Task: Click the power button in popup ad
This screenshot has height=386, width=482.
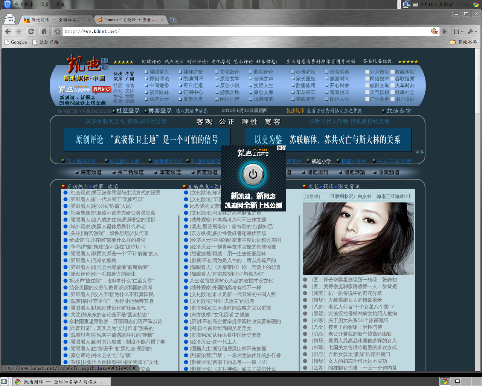Action: 253,174
